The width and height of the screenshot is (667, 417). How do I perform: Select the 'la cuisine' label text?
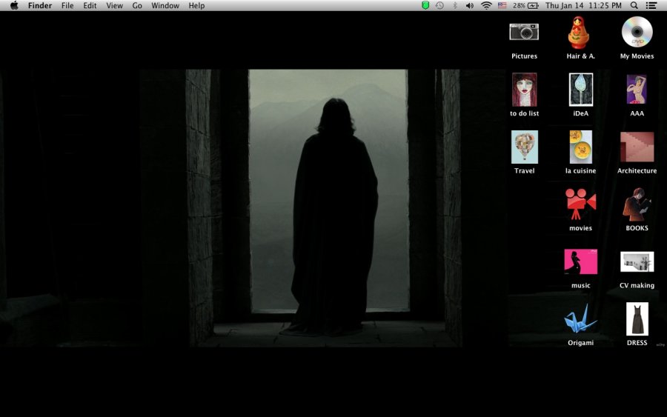[x=580, y=170]
